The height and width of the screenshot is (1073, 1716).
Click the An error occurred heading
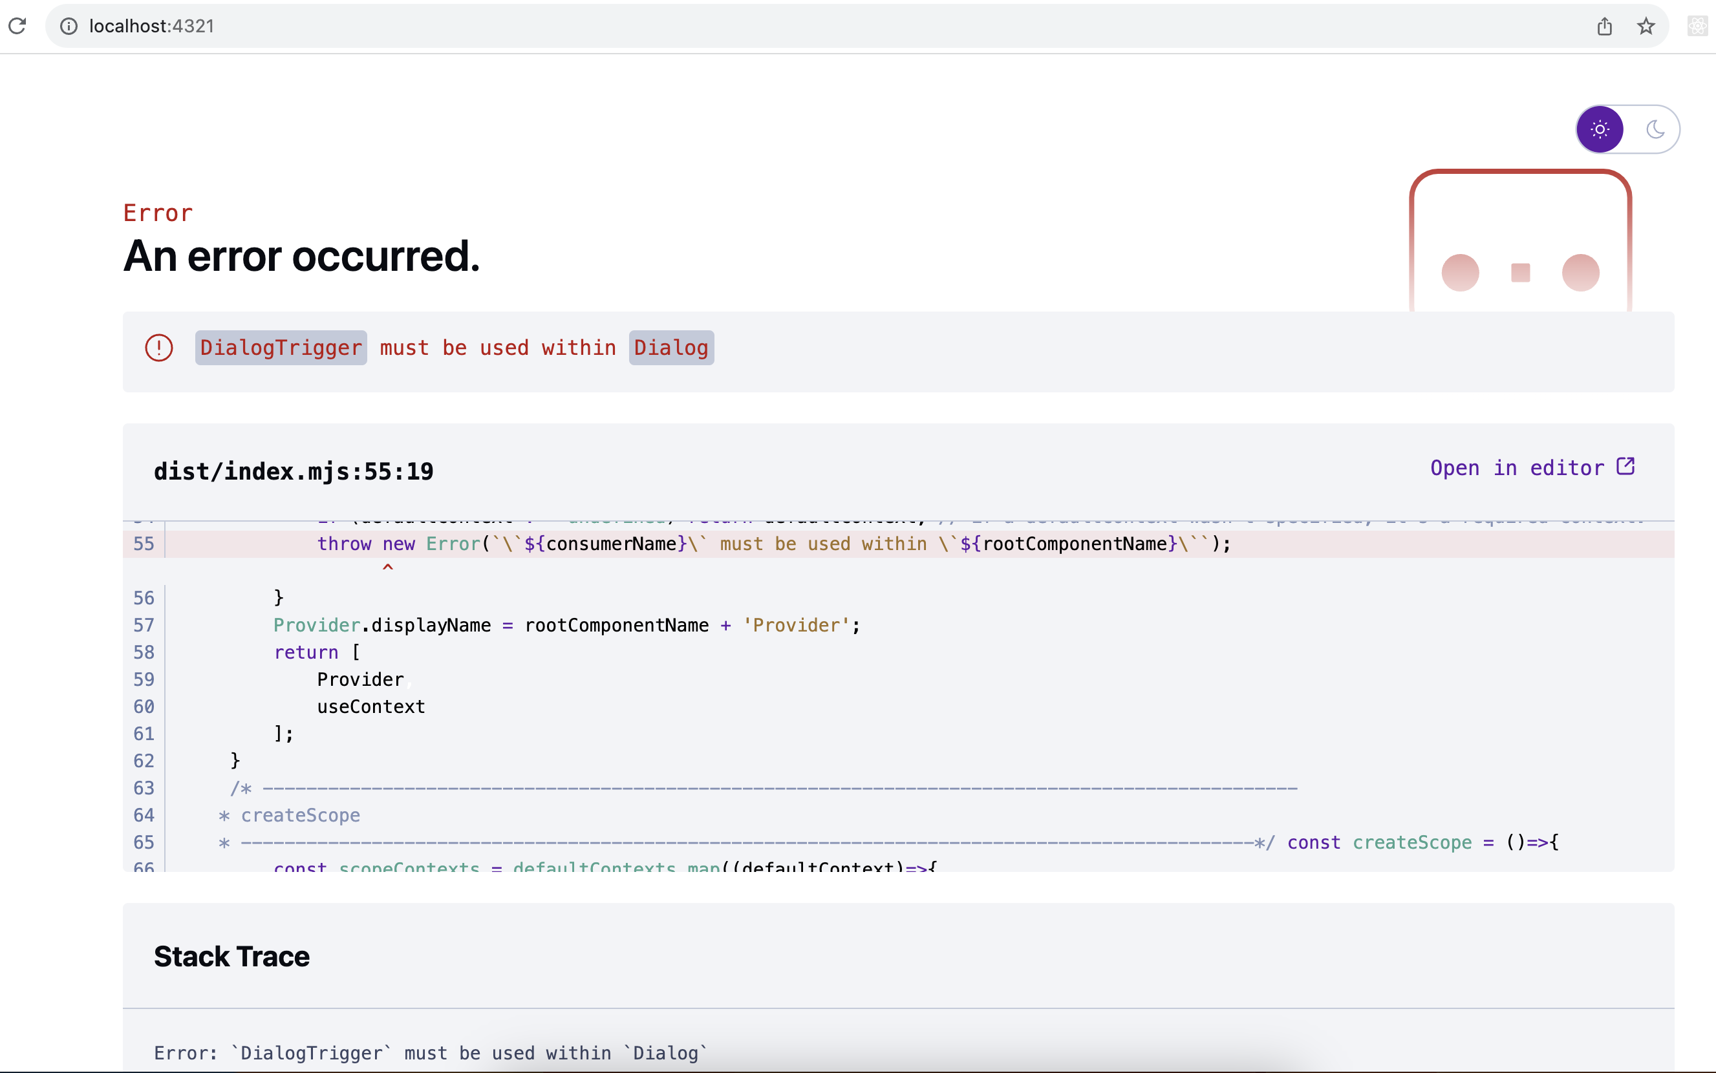pos(301,256)
